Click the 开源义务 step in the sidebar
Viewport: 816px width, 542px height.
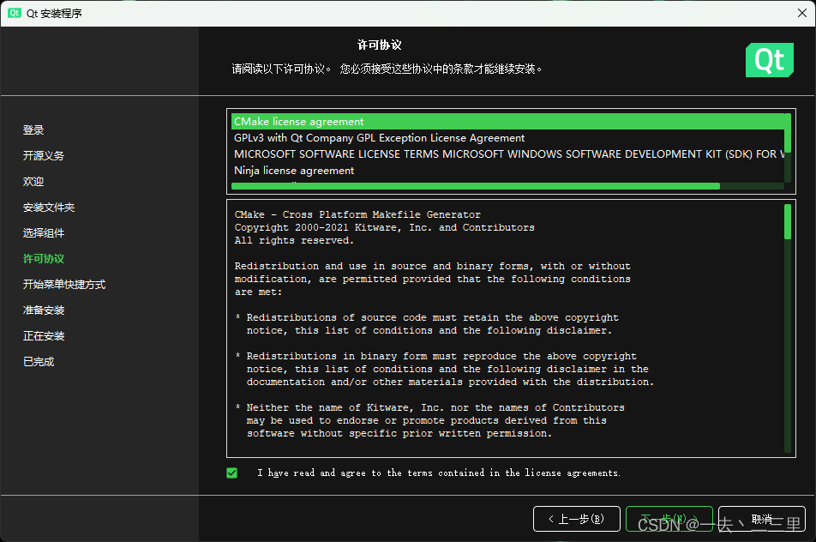44,156
